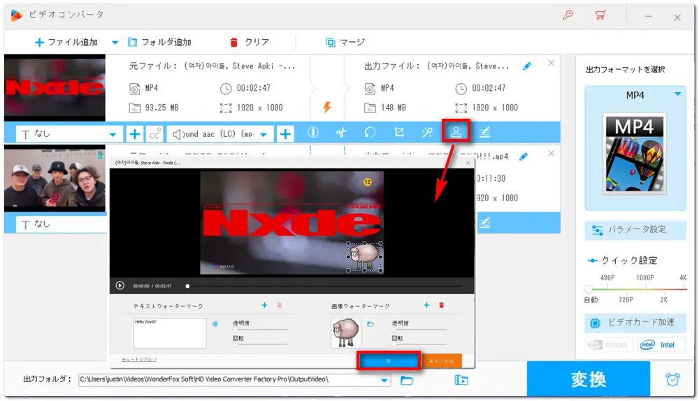
Task: Click マージ in the top toolbar
Action: 345,42
